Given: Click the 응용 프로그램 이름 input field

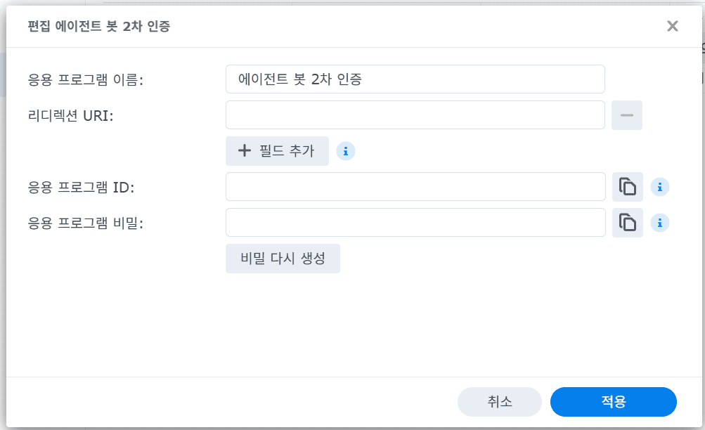Looking at the screenshot, I should pyautogui.click(x=415, y=79).
